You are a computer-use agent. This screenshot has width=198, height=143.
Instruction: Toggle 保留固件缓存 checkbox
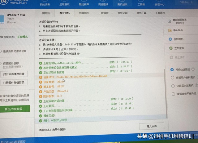[1, 63]
